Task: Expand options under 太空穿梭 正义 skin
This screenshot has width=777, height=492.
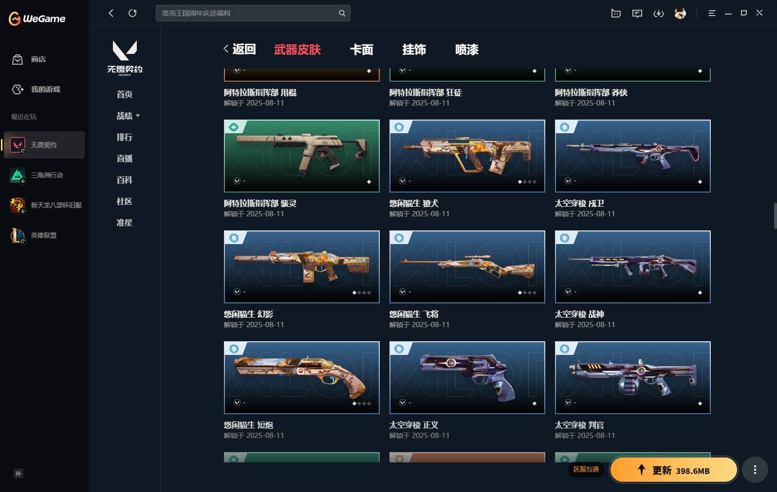Action: click(x=403, y=403)
